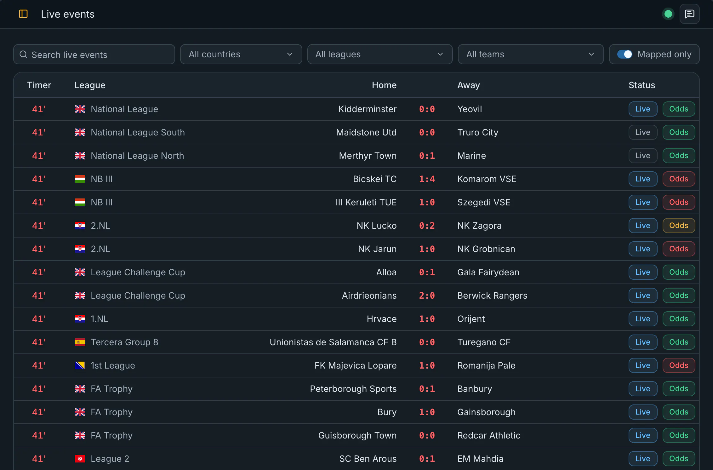Screen dimensions: 713x470
Task: Click the Bosnia flag beside 1st League
Action: pyautogui.click(x=80, y=365)
